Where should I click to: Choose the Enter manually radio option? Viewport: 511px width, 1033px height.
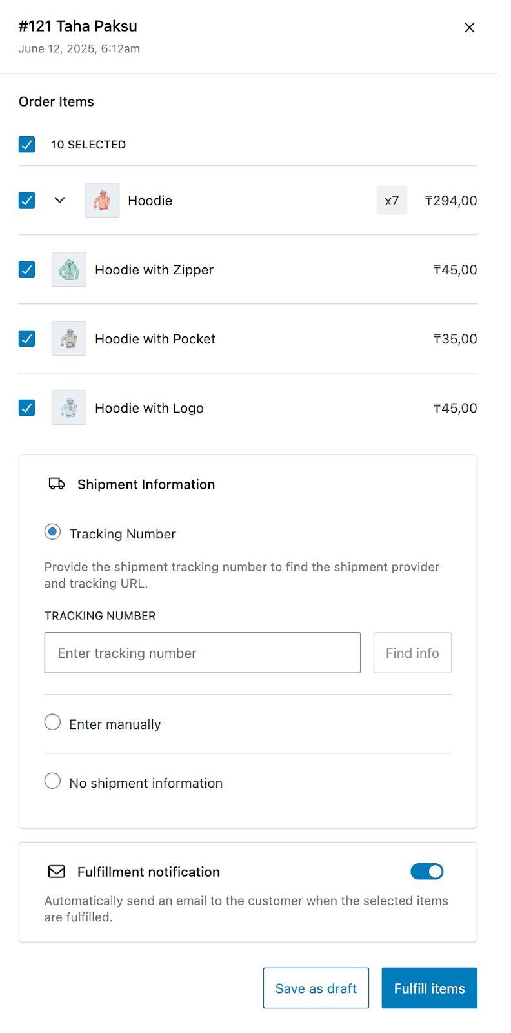(53, 722)
